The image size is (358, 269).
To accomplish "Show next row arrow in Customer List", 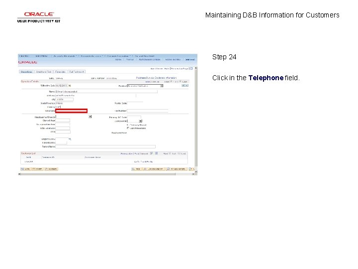I will point(179,153).
